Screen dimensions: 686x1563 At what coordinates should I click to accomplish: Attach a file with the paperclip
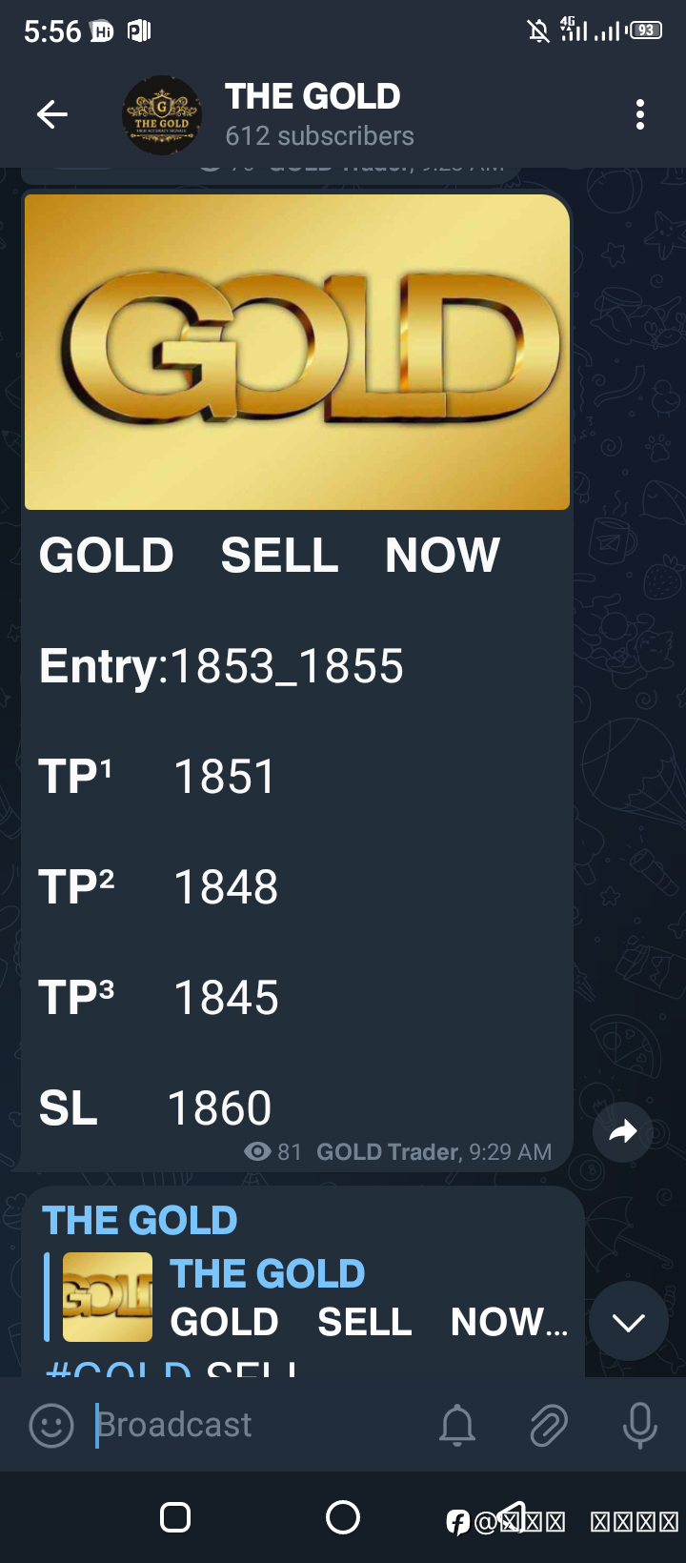pos(549,1426)
